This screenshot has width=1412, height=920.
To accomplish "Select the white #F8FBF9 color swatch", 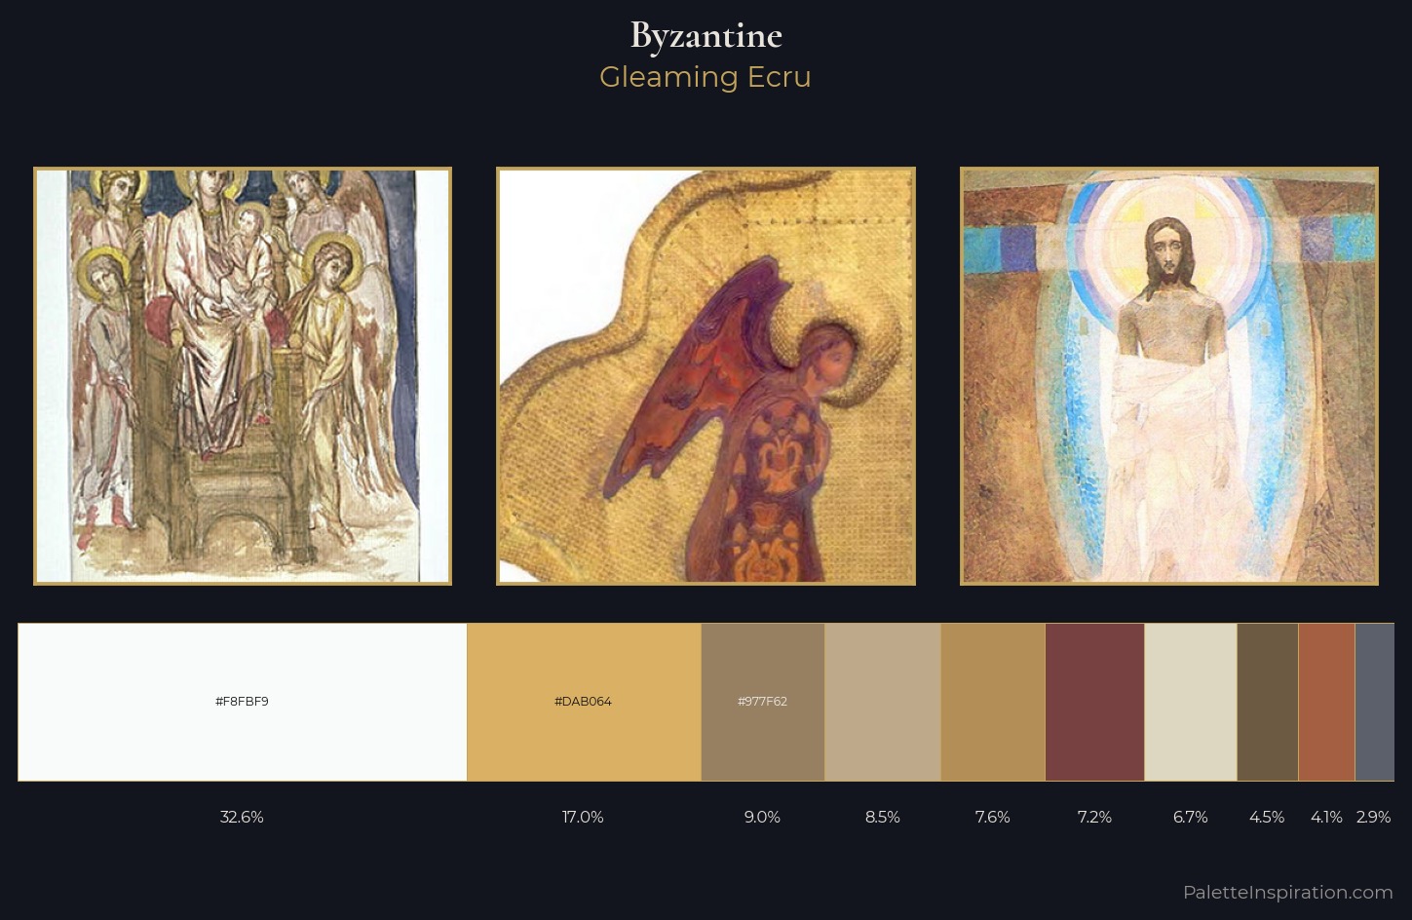I will (243, 702).
